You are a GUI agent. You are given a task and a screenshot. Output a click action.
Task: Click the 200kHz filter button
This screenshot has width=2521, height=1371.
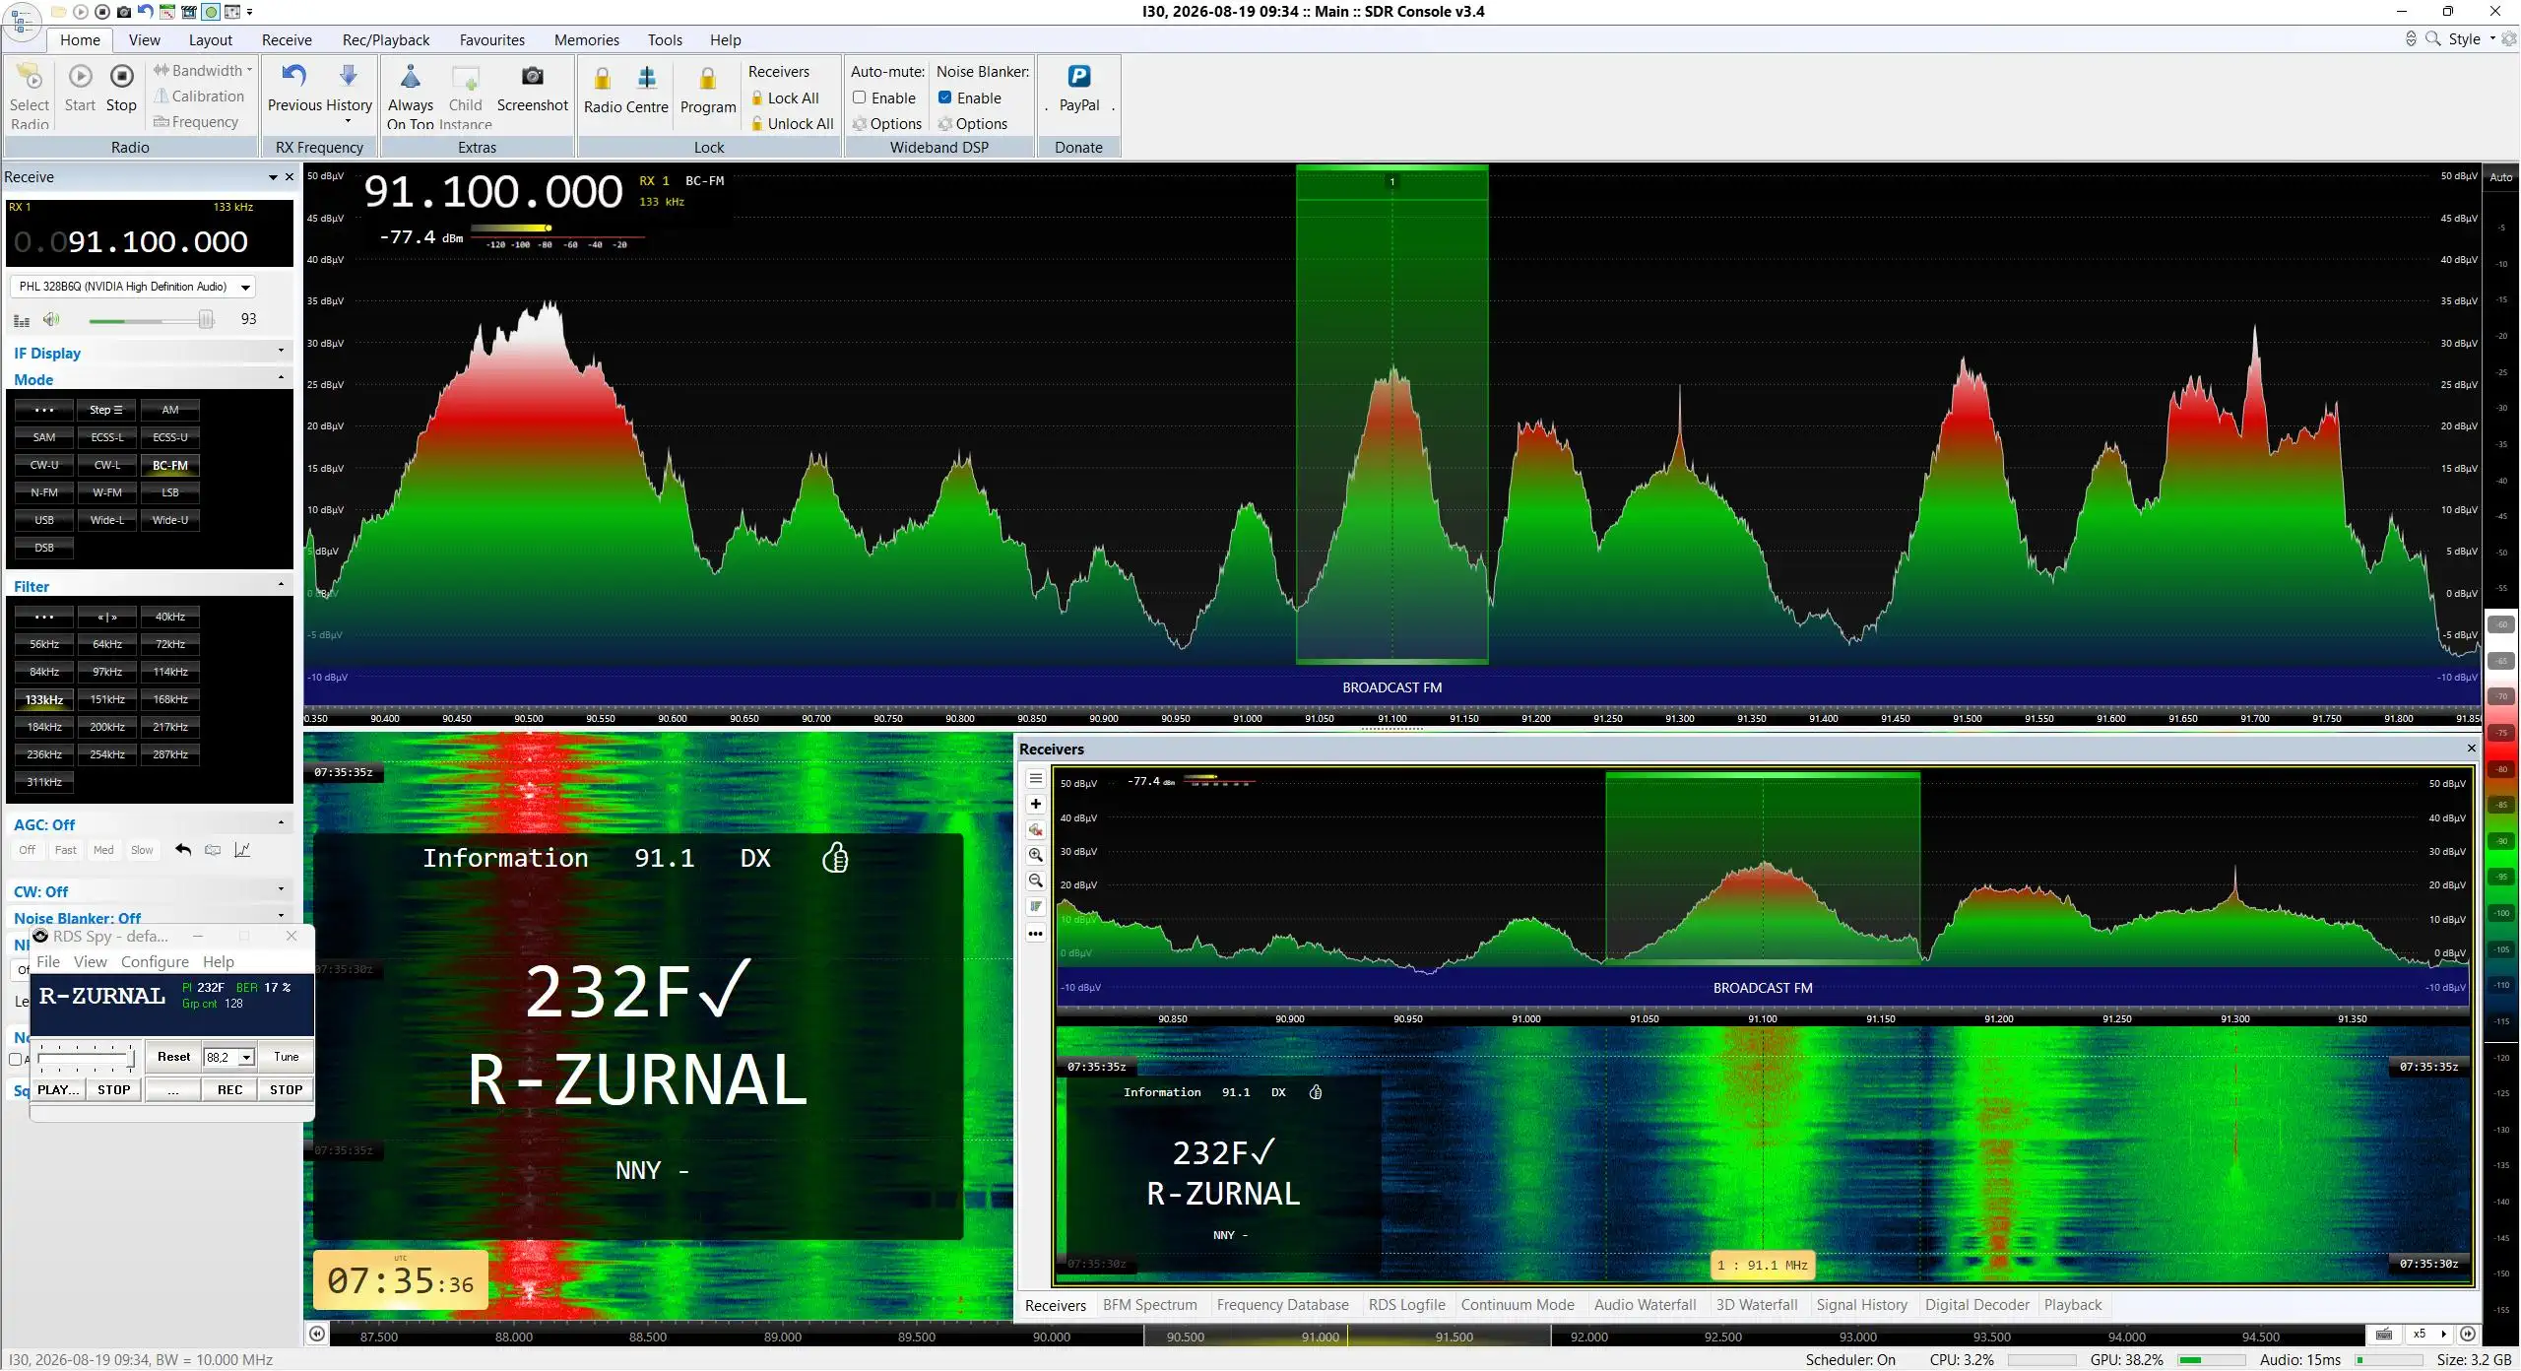(107, 727)
